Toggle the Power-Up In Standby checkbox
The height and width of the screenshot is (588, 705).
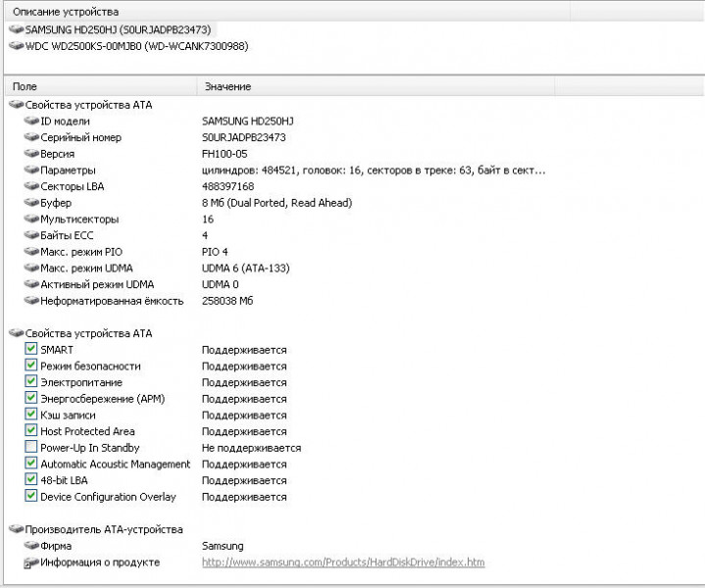click(x=30, y=447)
